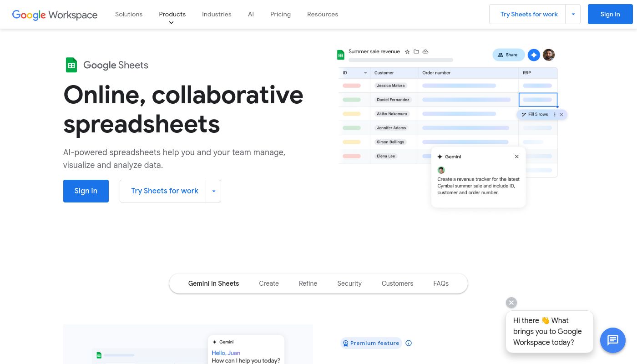The width and height of the screenshot is (637, 364).
Task: Click the Sheets file icon in the preview
Action: point(340,55)
